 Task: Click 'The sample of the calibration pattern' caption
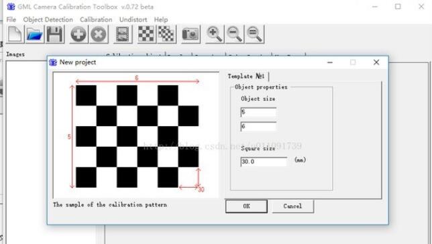coord(110,204)
